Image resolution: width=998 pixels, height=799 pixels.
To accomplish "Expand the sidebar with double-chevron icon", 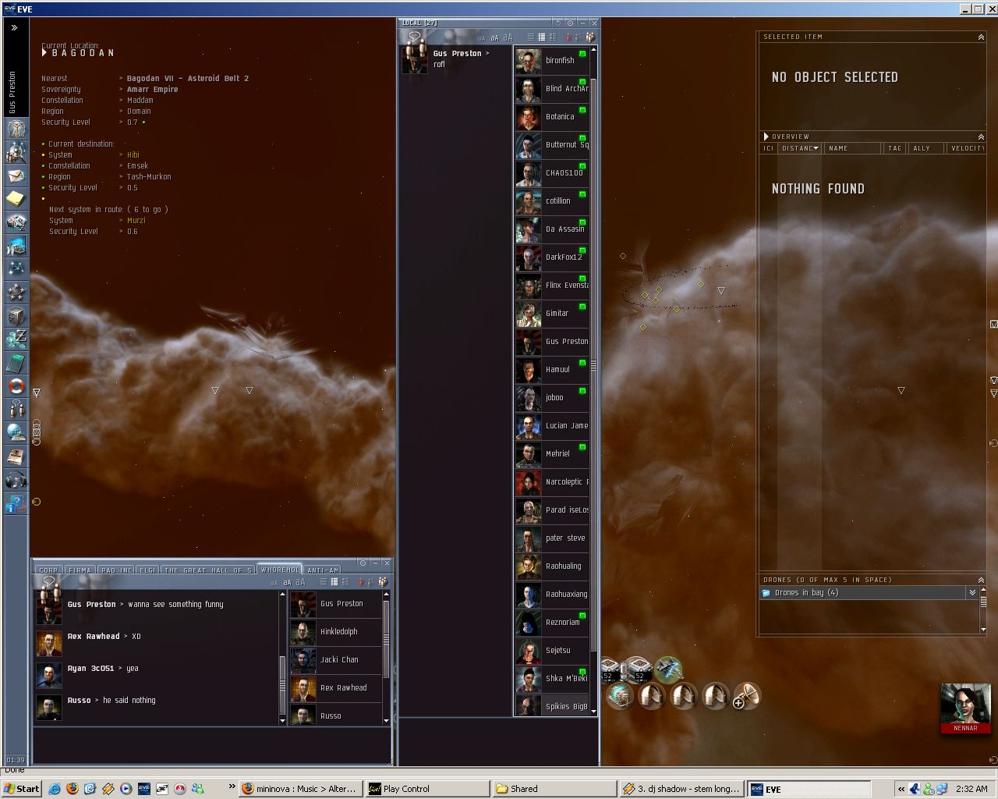I will pos(14,27).
